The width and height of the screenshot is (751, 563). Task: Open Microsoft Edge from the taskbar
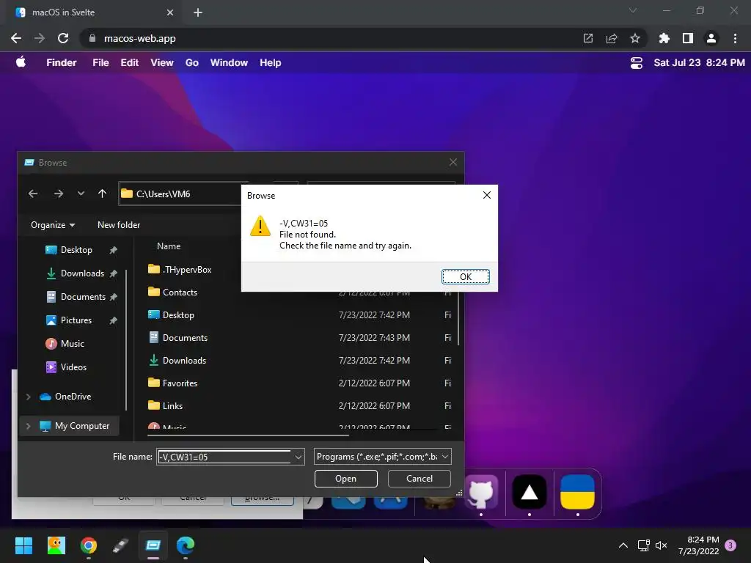coord(186,545)
